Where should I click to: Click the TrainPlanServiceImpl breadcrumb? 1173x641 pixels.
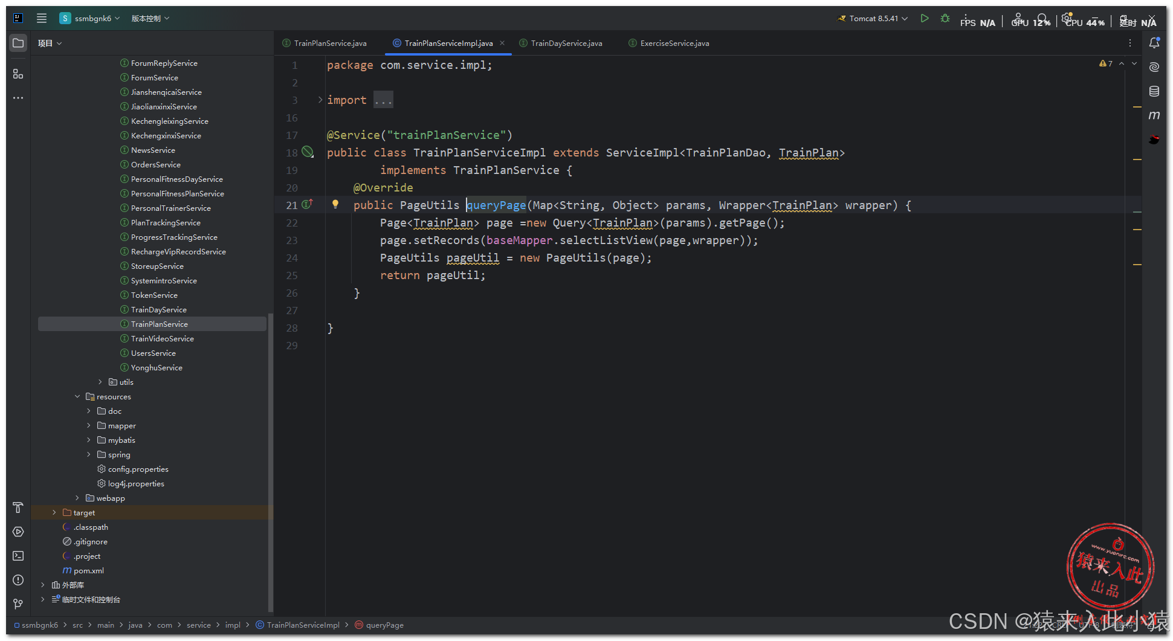(298, 625)
